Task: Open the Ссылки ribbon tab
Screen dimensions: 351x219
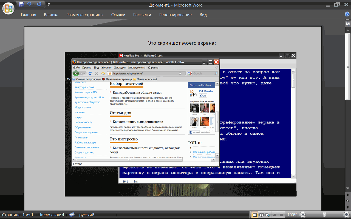Action: pyautogui.click(x=118, y=15)
